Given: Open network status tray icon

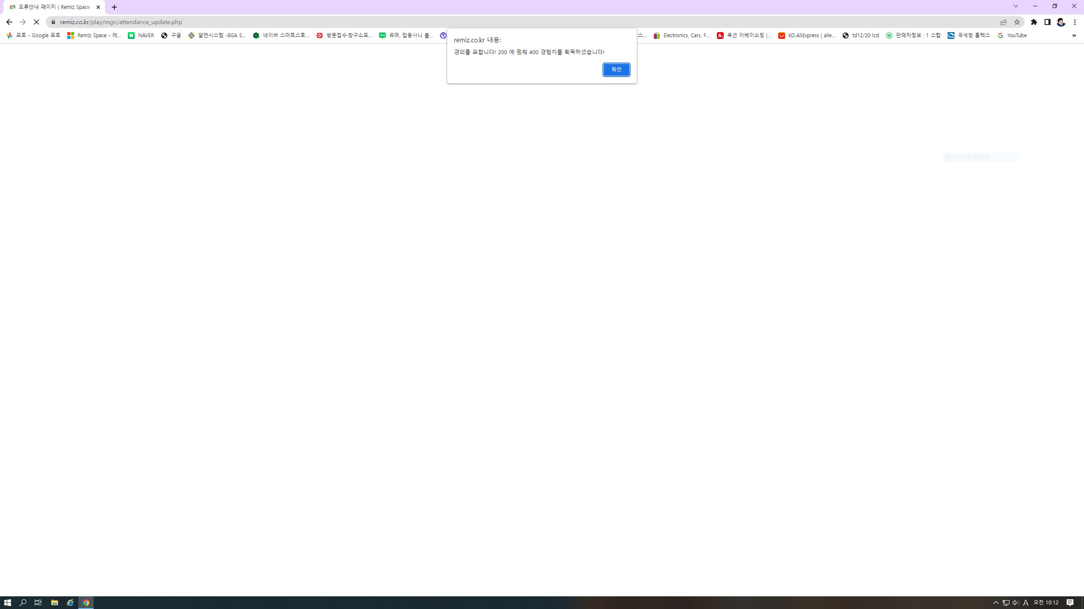Looking at the screenshot, I should tap(1006, 603).
